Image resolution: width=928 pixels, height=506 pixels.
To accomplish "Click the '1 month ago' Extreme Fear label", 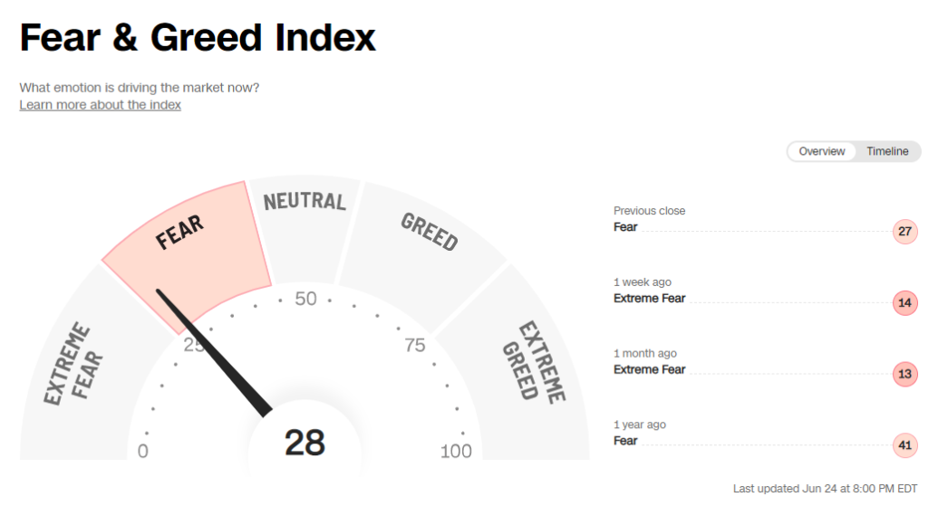I will pyautogui.click(x=649, y=369).
